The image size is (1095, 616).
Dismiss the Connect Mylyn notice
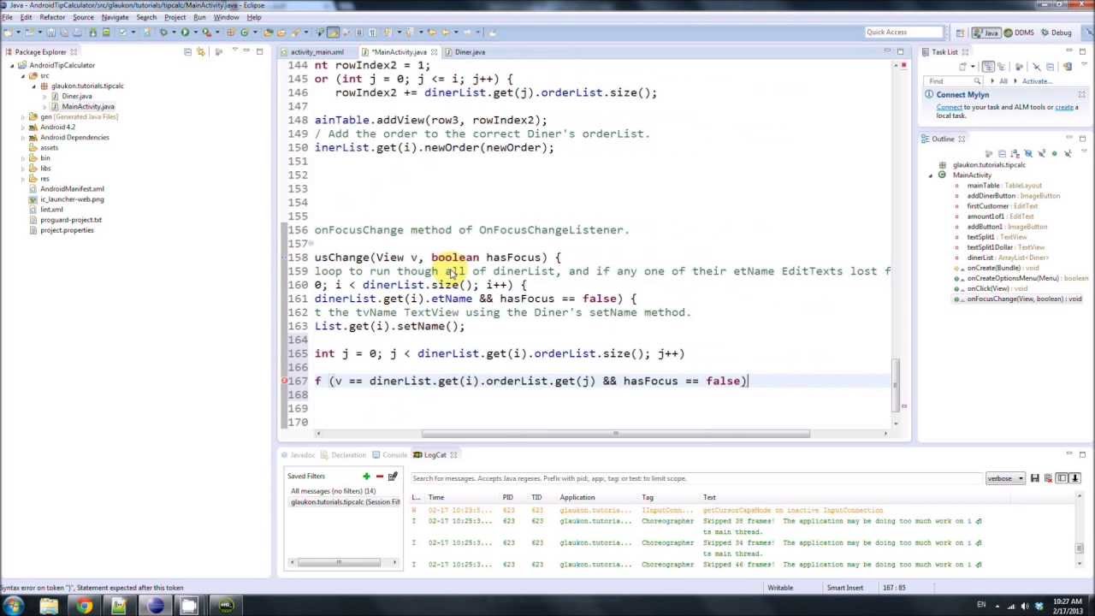click(x=1081, y=94)
